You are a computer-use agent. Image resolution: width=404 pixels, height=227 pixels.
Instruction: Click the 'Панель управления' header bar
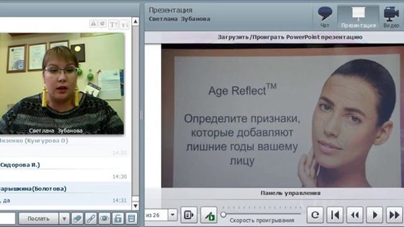[x=290, y=193]
